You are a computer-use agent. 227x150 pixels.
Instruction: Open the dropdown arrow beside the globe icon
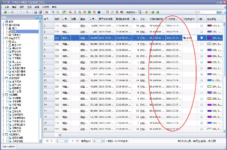(x=102, y=12)
